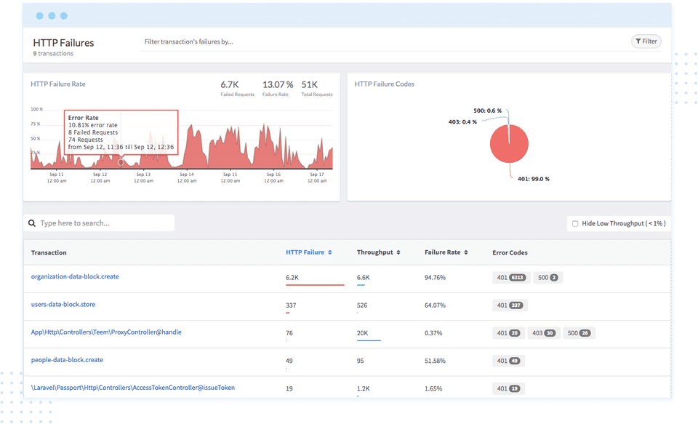Click the '94.76%' failure rate cell
The image size is (698, 424).
click(x=435, y=278)
